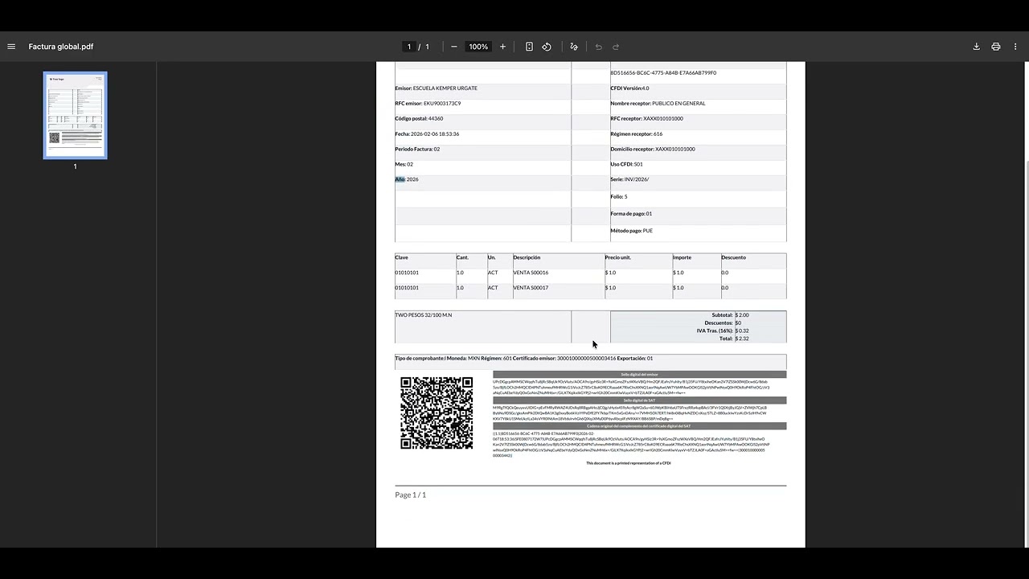
Task: Click the QR code on the invoice
Action: point(437,413)
